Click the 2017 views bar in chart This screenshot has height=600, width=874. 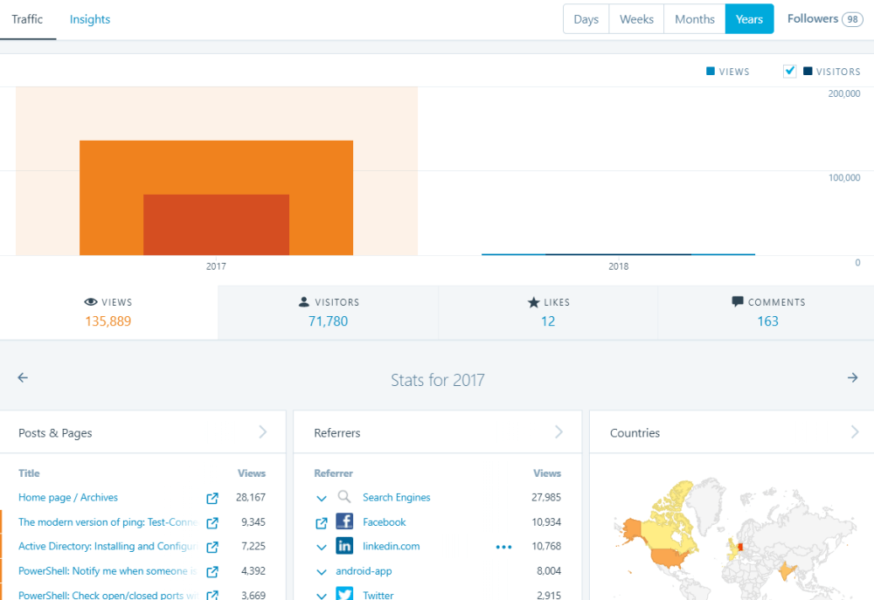pyautogui.click(x=216, y=166)
